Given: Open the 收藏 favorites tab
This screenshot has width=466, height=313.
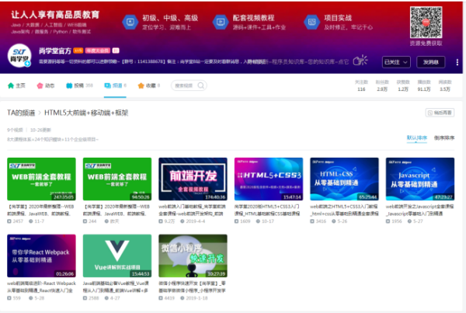Looking at the screenshot, I should click(149, 85).
